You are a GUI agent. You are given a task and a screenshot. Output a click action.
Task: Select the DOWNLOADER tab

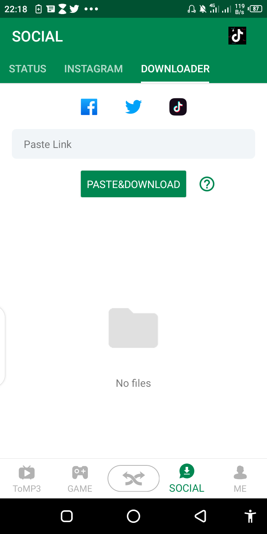[x=175, y=69]
